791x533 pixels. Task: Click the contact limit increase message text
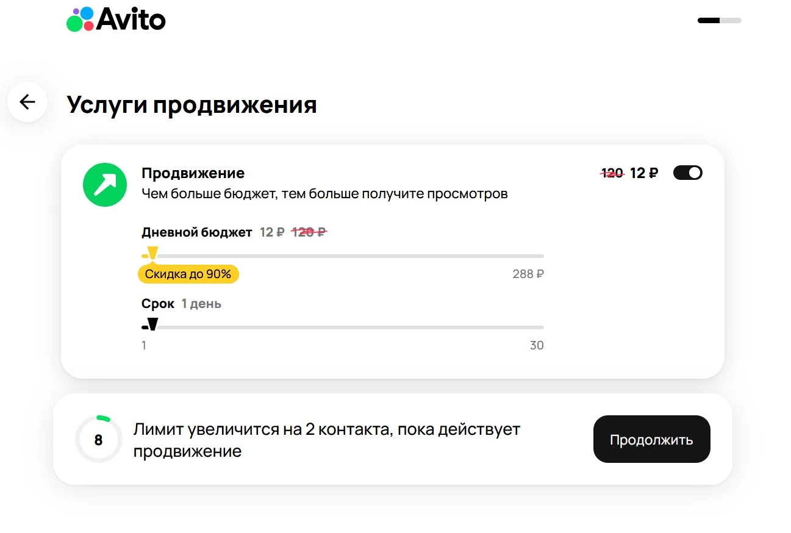326,440
